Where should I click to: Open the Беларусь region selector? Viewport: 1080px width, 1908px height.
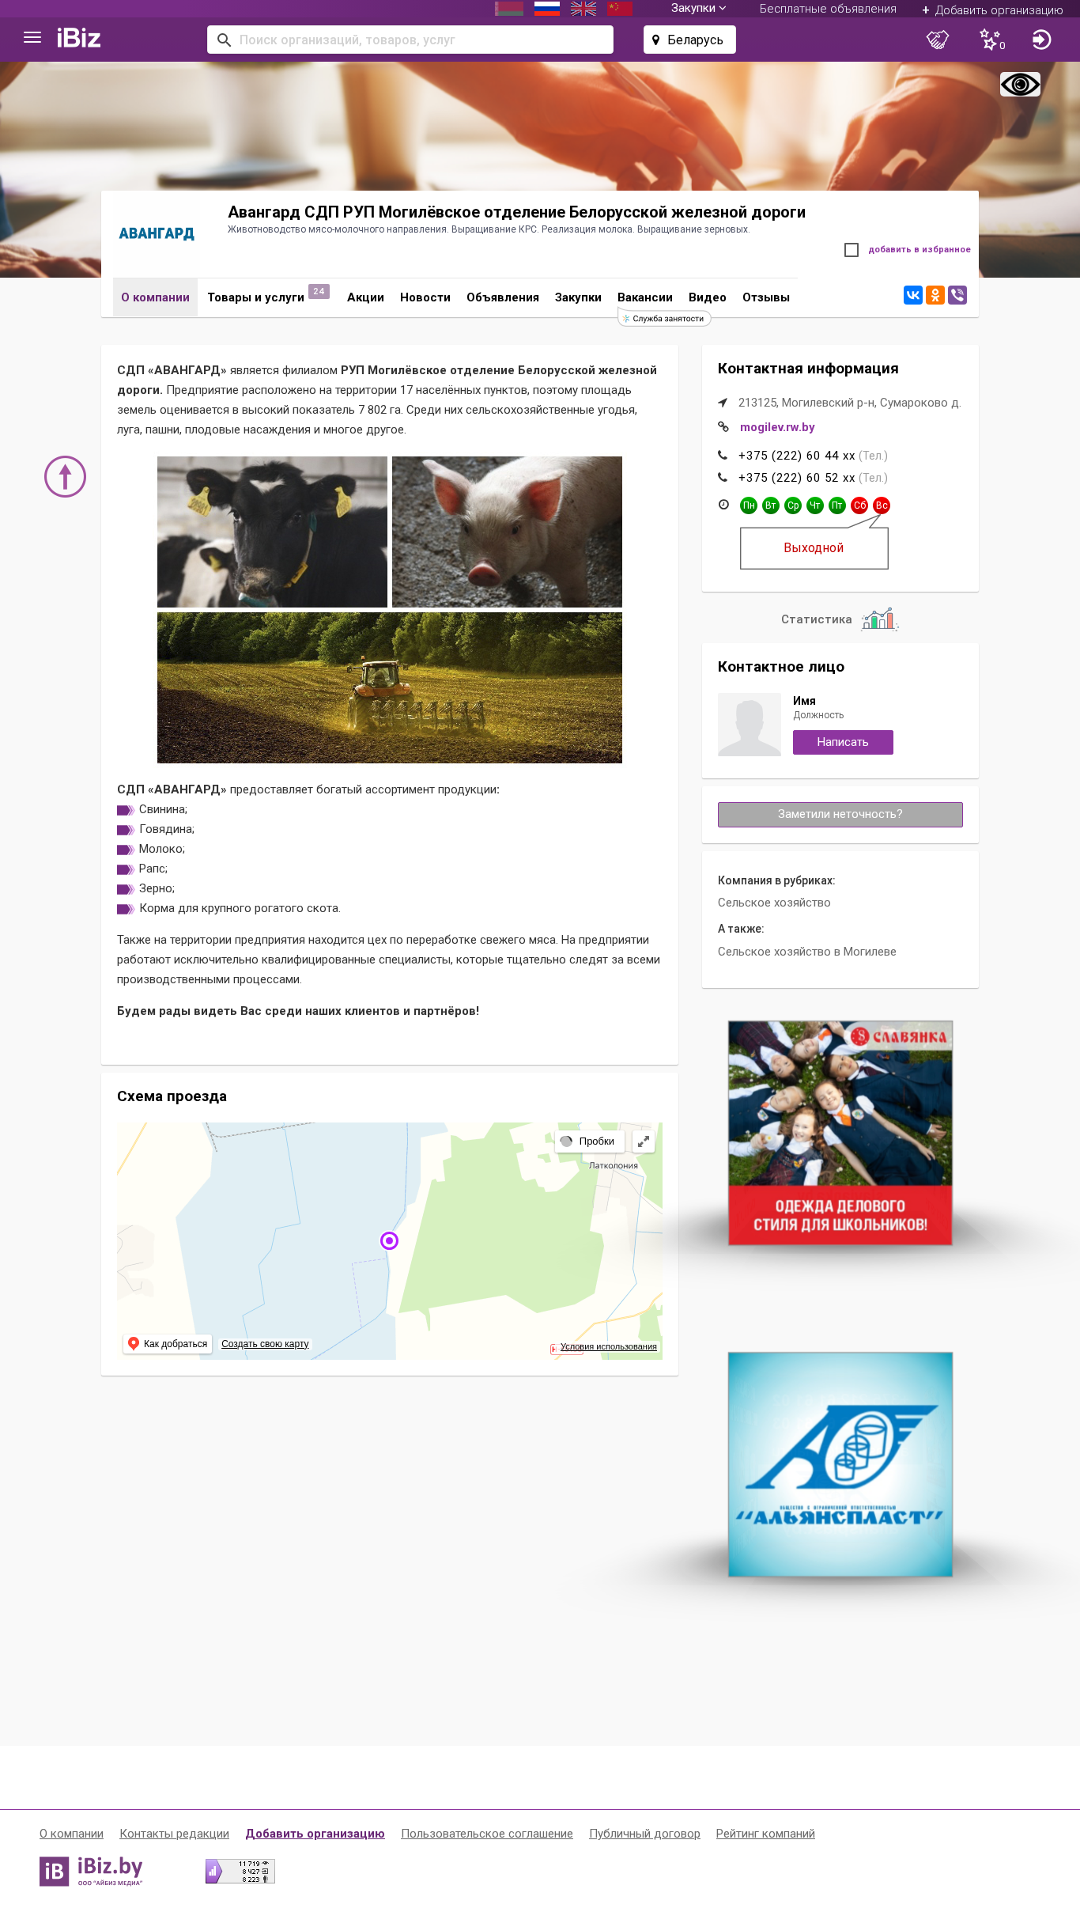(689, 40)
